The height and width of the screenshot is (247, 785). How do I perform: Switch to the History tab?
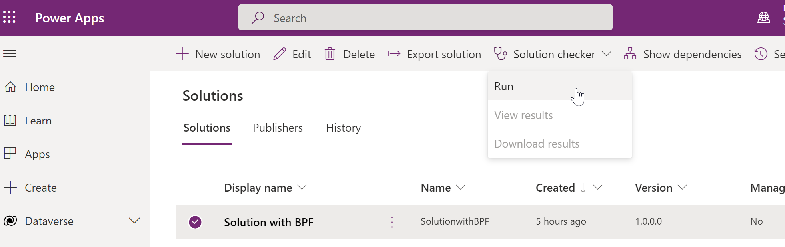(343, 128)
